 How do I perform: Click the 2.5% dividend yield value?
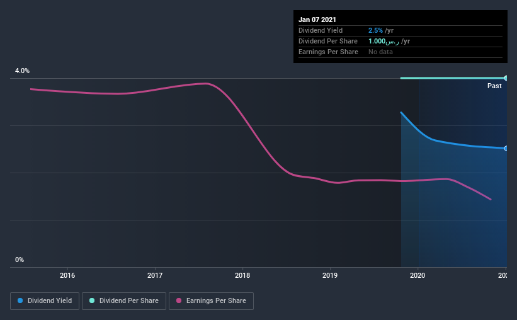pyautogui.click(x=375, y=30)
